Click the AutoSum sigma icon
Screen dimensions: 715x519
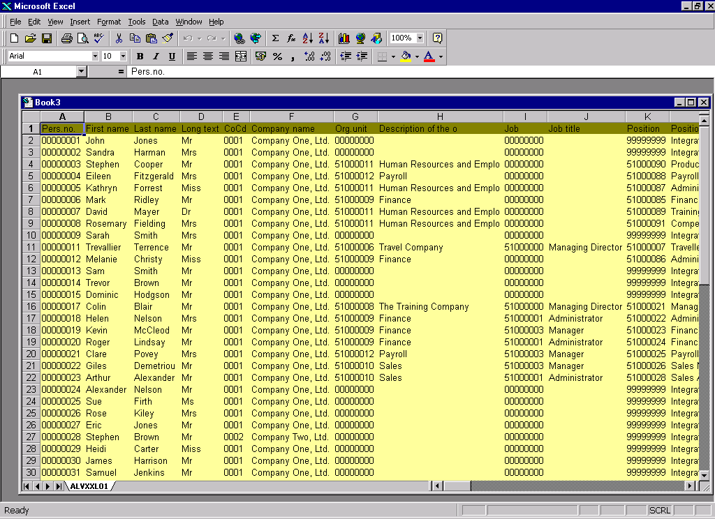[x=275, y=38]
